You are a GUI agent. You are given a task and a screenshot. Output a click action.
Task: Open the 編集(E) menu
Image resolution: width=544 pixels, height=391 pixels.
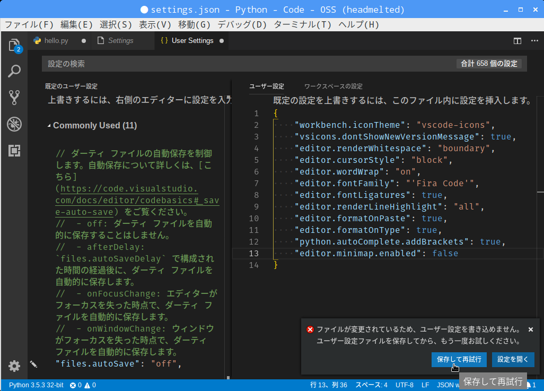76,24
